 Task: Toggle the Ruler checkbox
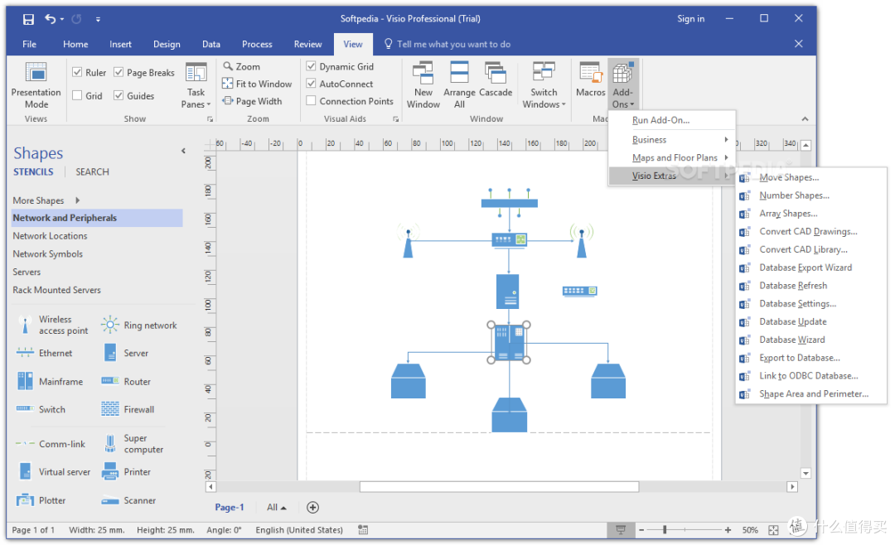click(77, 73)
